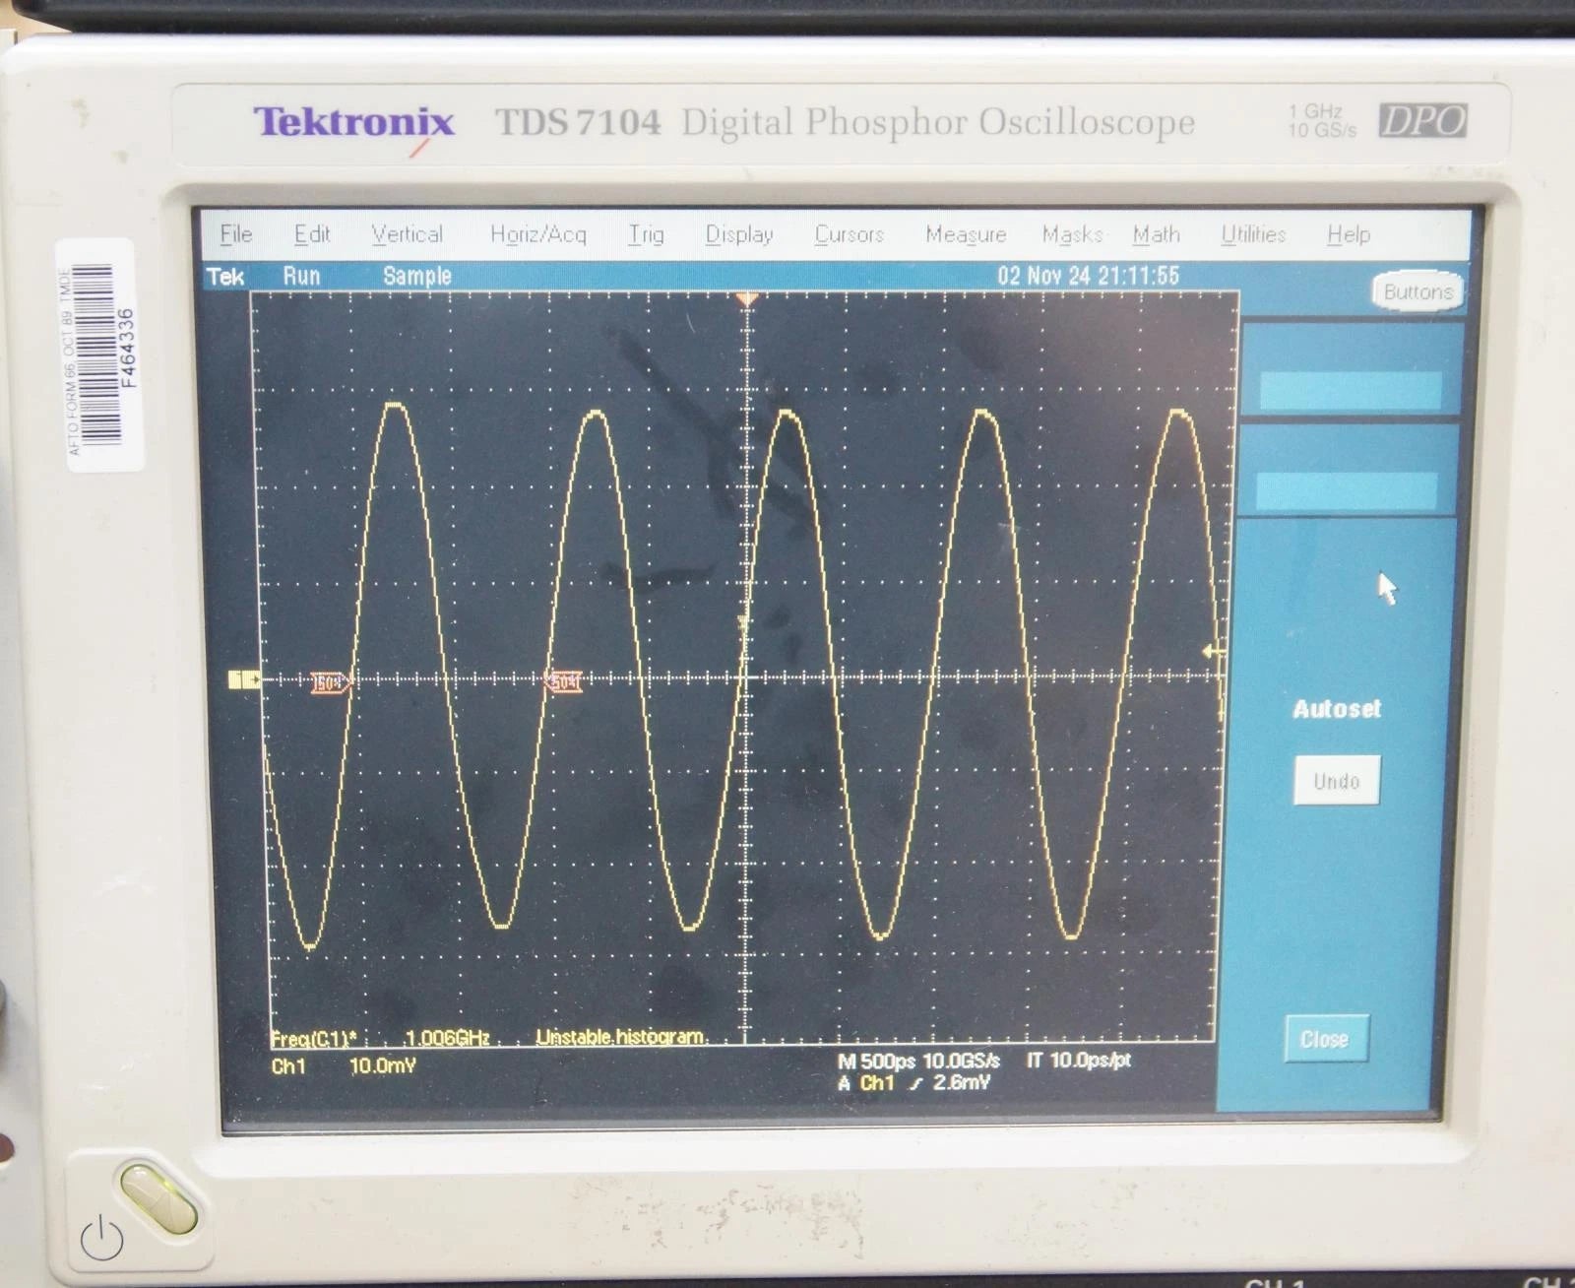This screenshot has width=1575, height=1288.
Task: Open the Cursors menu
Action: [850, 234]
